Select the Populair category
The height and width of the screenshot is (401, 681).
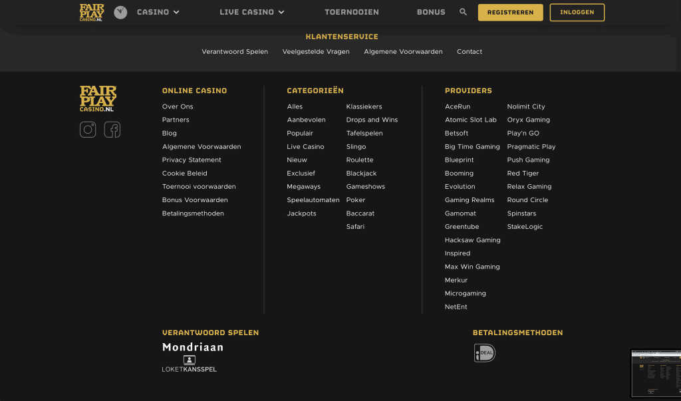coord(300,134)
